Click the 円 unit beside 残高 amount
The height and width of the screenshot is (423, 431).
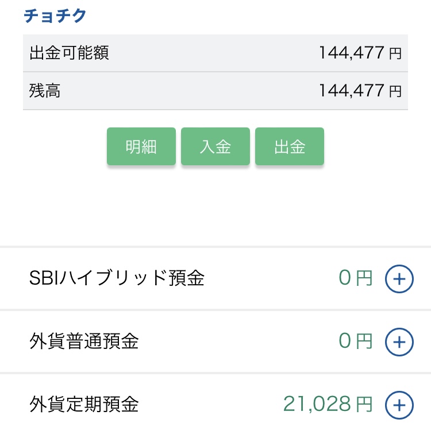(395, 92)
